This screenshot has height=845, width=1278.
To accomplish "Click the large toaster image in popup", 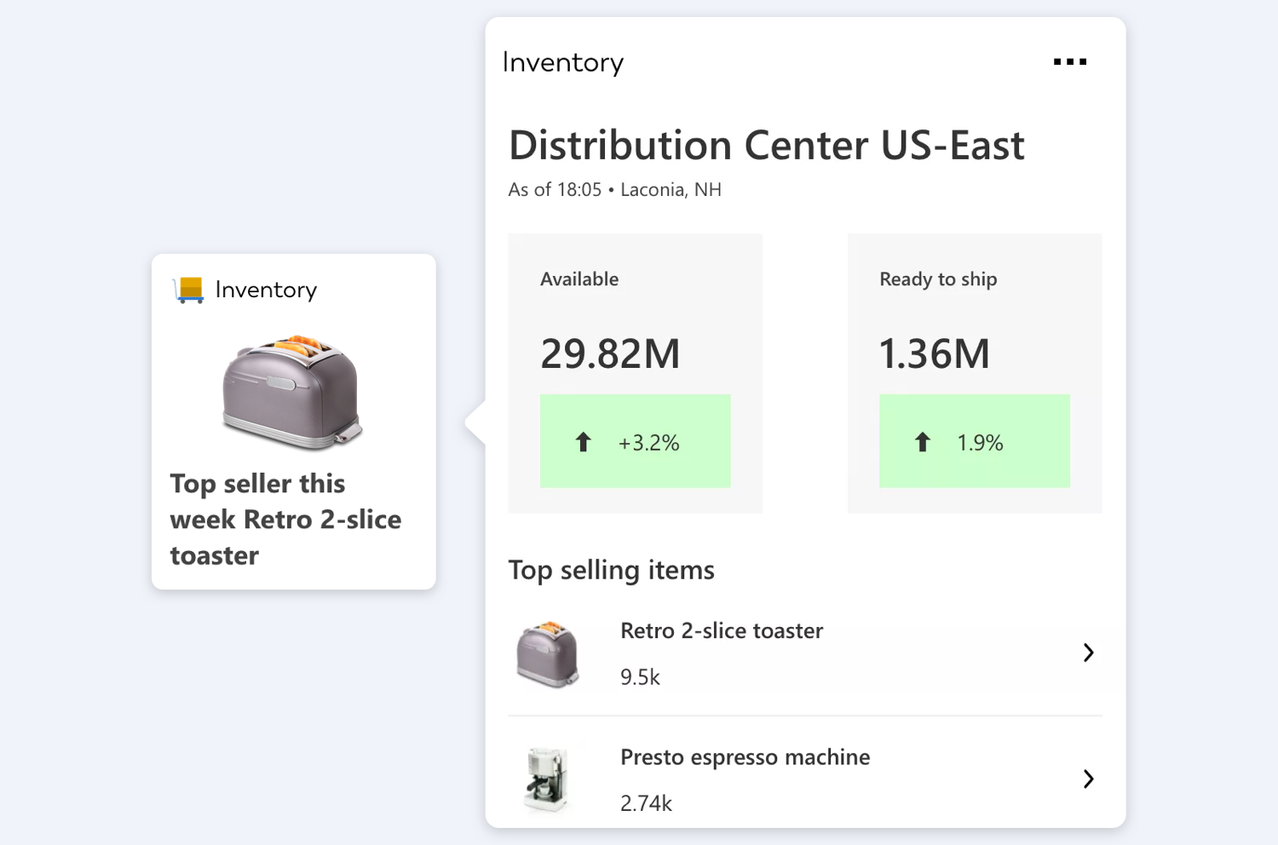I will point(292,391).
